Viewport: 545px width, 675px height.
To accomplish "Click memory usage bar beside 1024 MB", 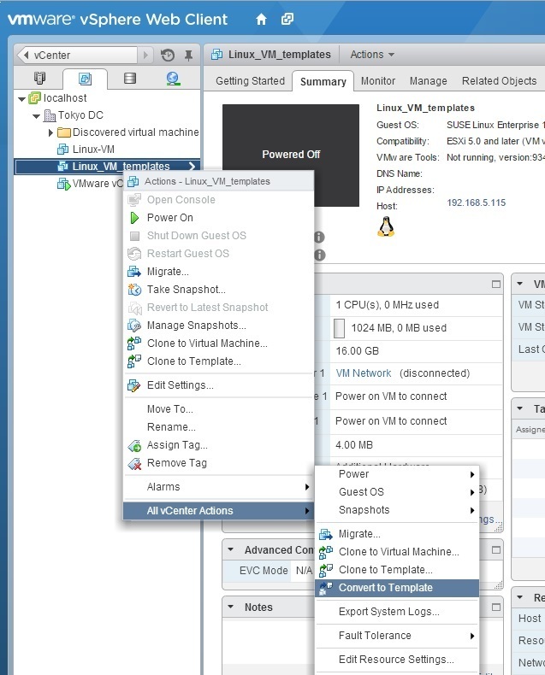I will pos(340,328).
